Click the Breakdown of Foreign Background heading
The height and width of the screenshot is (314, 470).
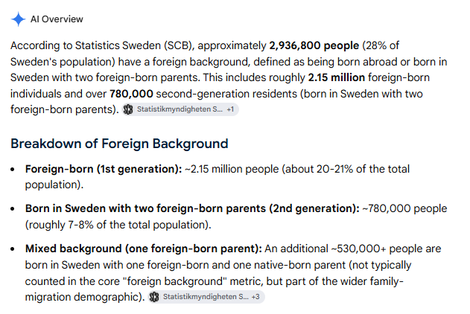[119, 144]
